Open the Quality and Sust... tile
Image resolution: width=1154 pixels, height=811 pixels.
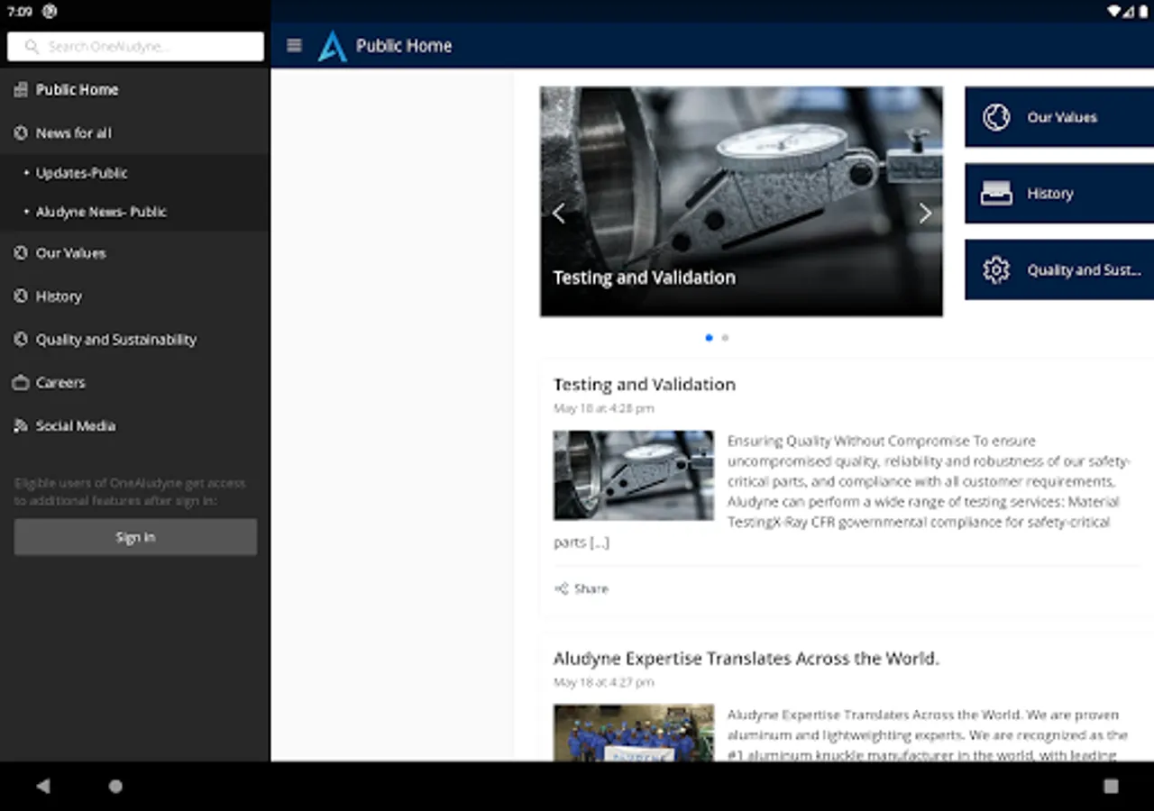click(1059, 270)
